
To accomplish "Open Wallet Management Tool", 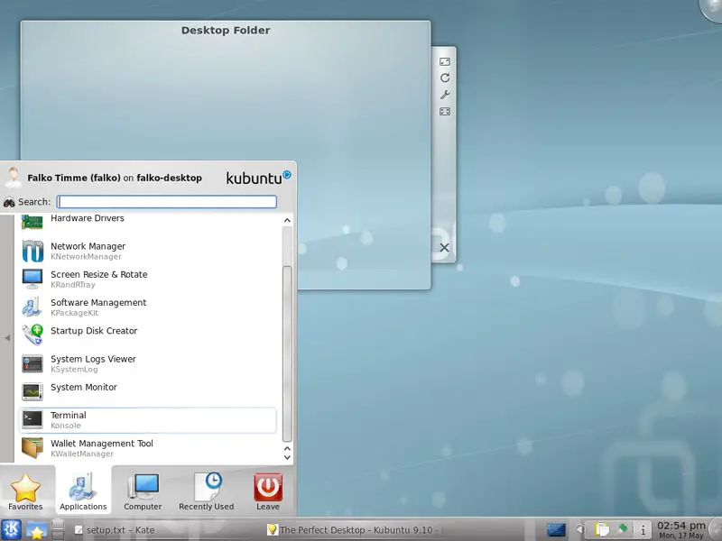I will coord(148,448).
